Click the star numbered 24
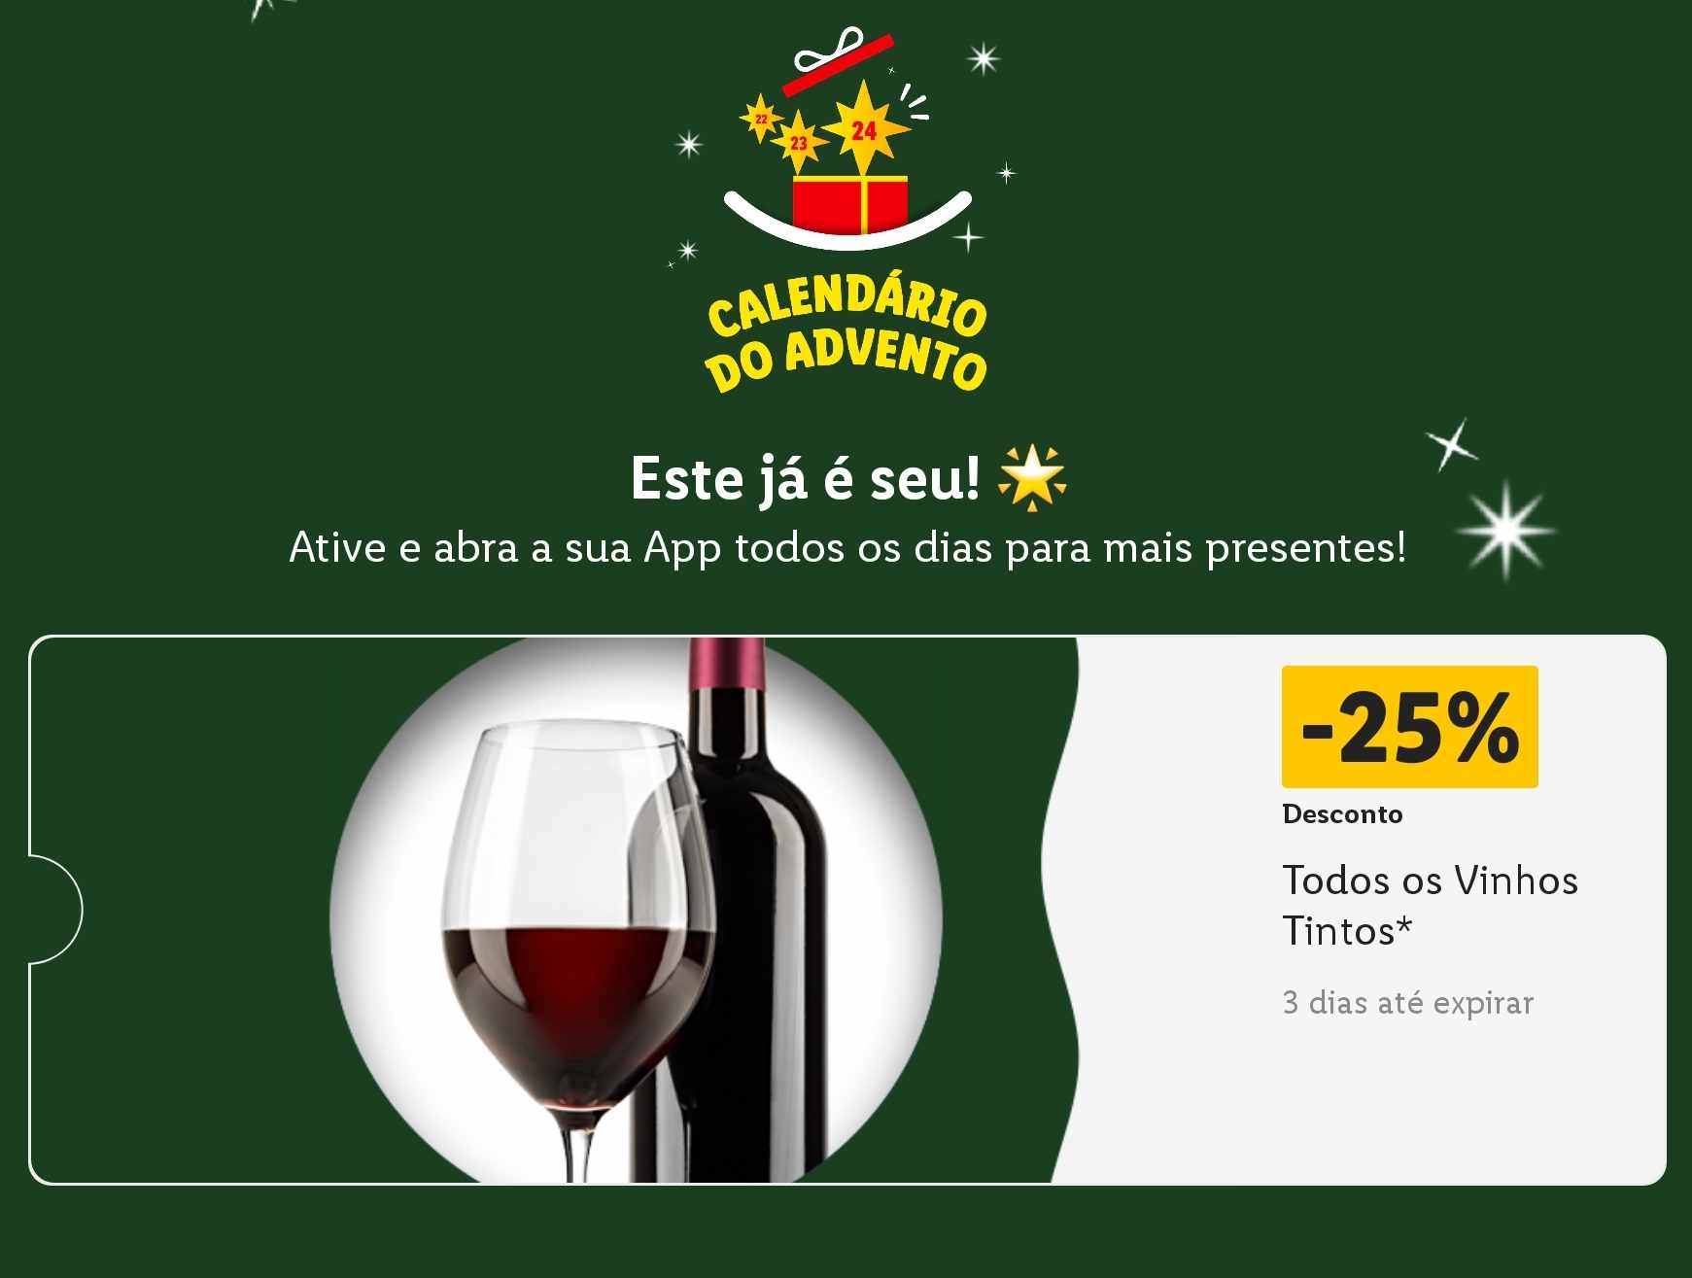The height and width of the screenshot is (1278, 1692). (x=864, y=128)
